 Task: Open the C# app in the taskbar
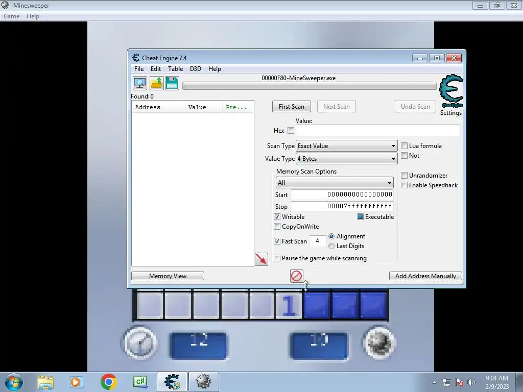tap(140, 382)
